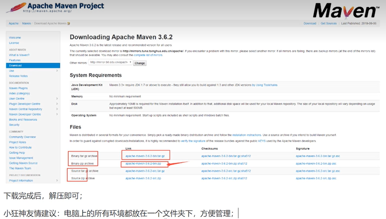Click the Binary tar.gz archive row label
The height and width of the screenshot is (219, 386).
[x=84, y=156]
